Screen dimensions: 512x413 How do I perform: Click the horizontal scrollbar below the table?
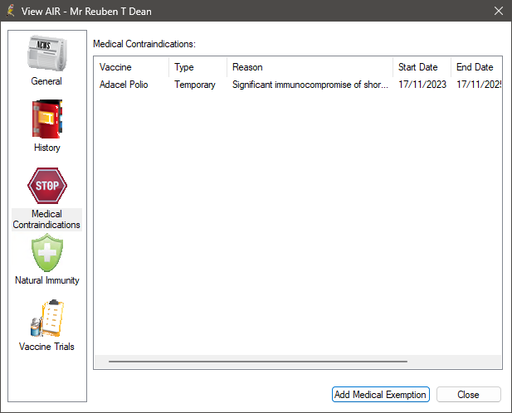257,362
